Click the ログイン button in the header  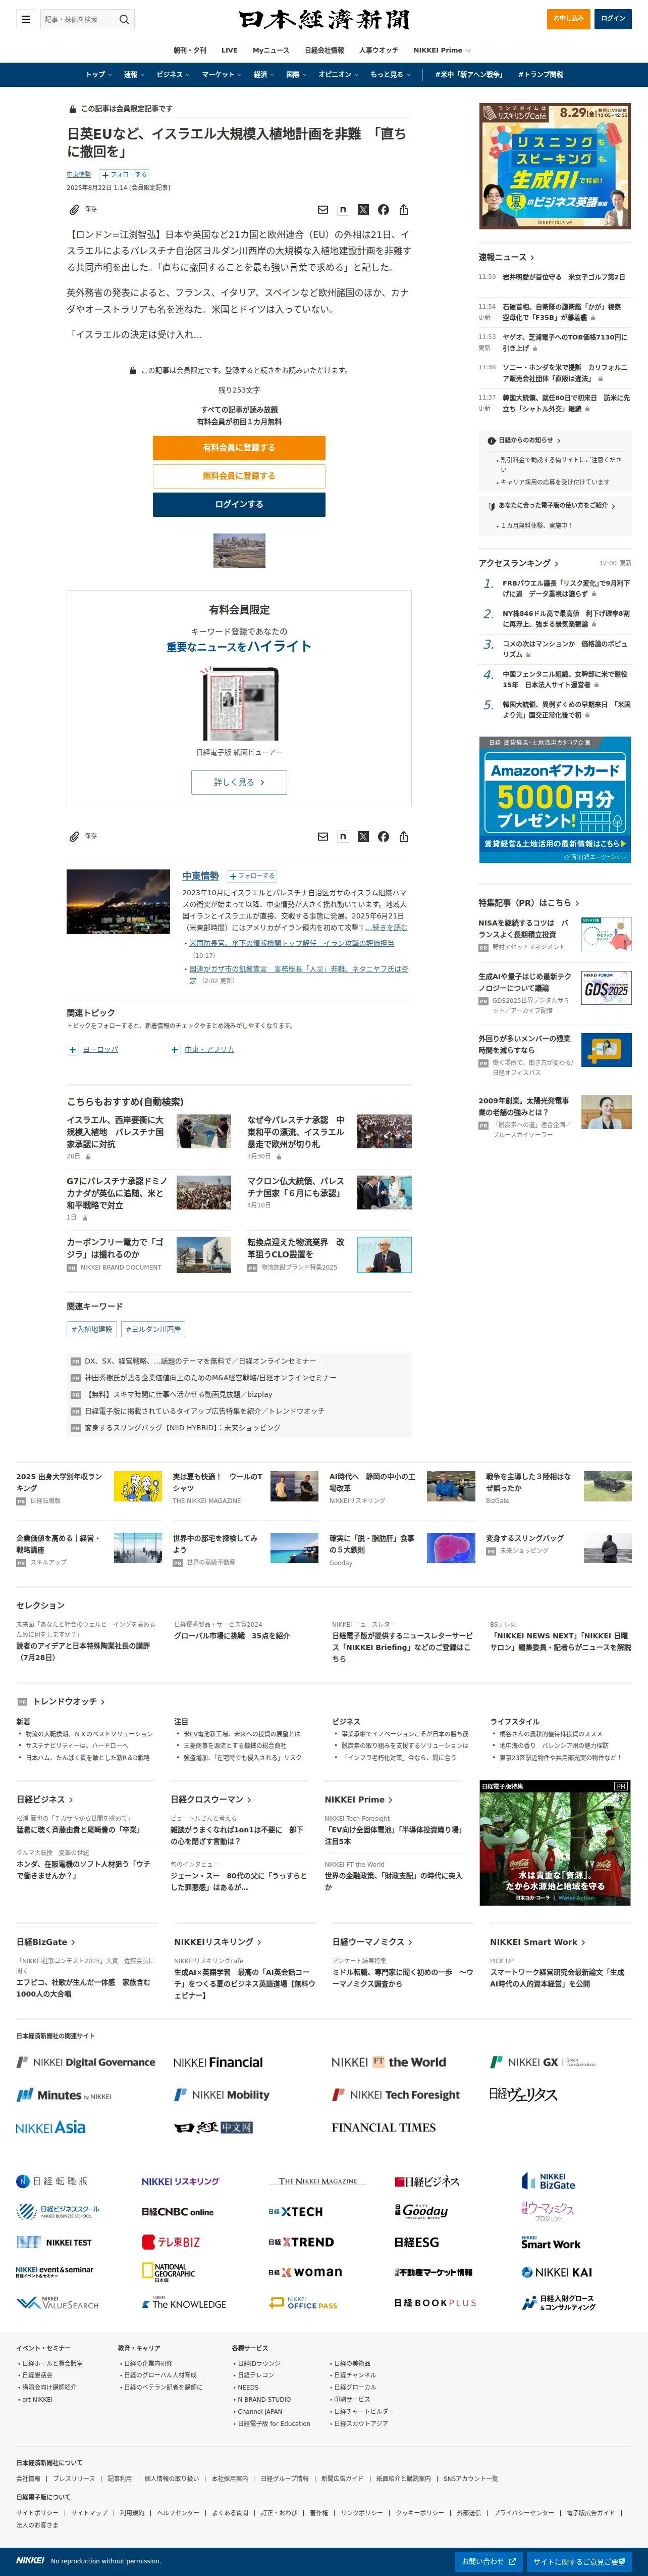click(612, 18)
